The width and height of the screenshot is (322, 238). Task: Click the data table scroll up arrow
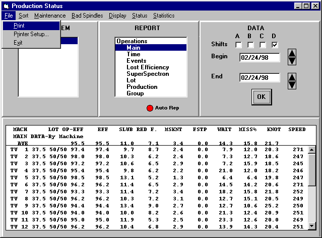(312, 150)
